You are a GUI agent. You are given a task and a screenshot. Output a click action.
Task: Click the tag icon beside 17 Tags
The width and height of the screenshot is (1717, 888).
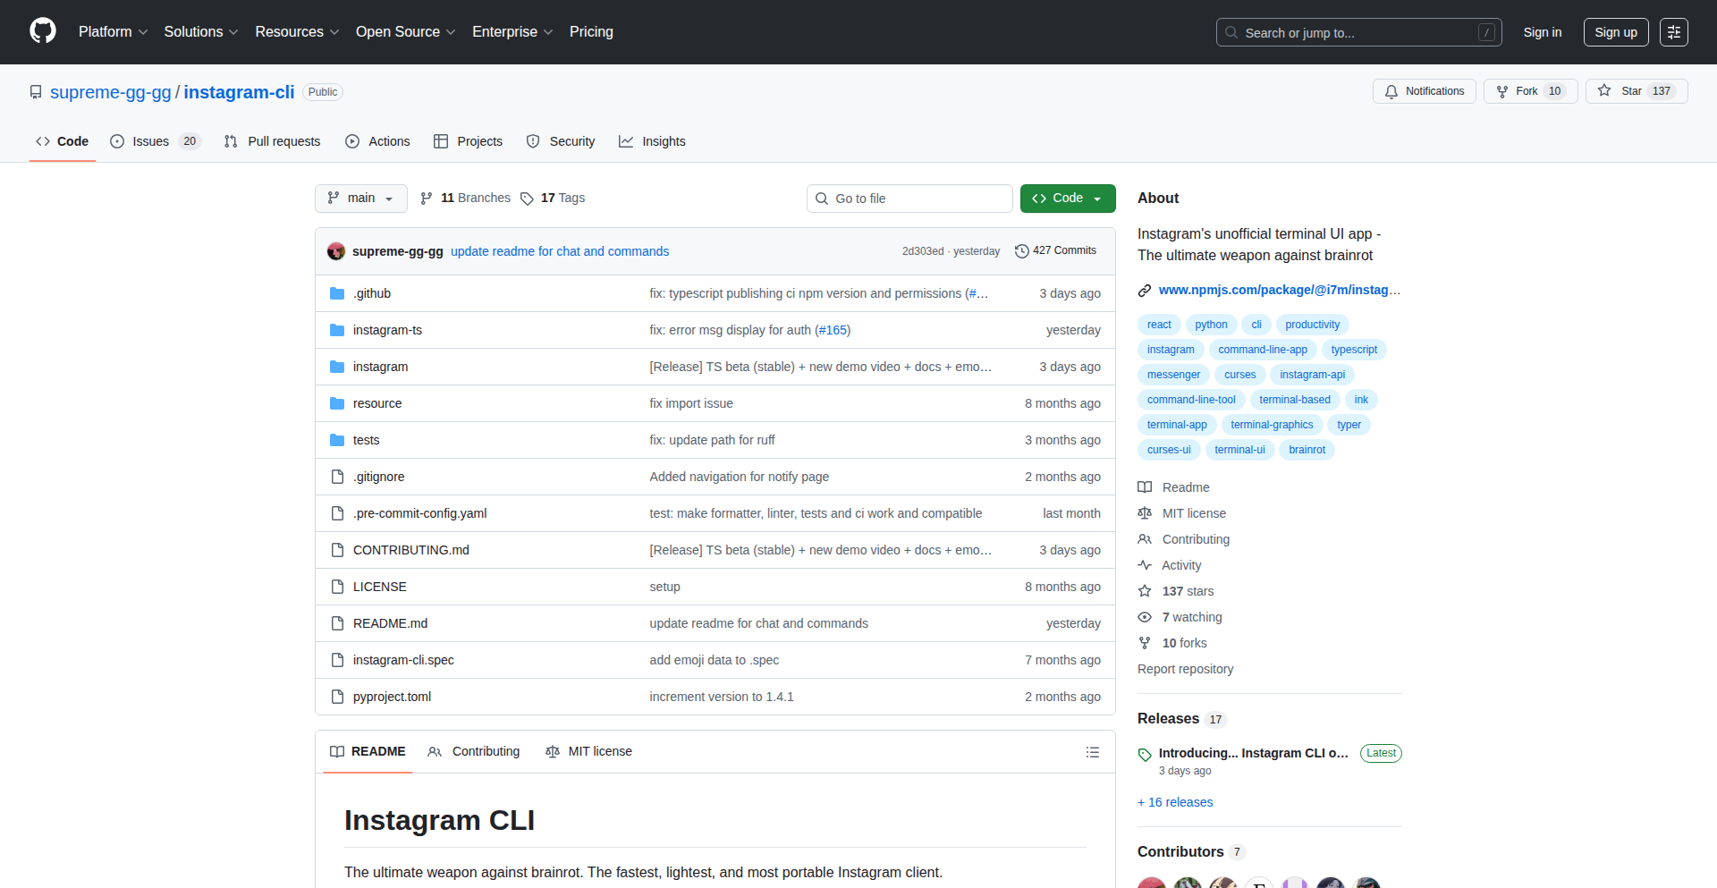pyautogui.click(x=527, y=199)
